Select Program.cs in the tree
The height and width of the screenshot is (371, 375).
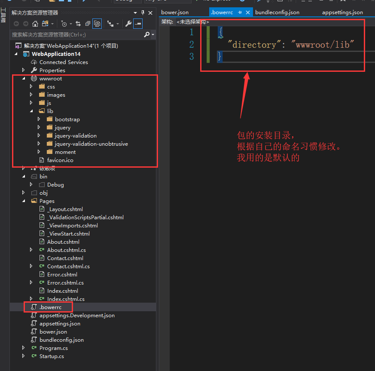(x=54, y=348)
